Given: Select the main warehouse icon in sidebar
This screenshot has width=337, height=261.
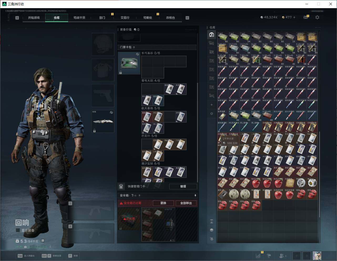Looking at the screenshot, I should click(212, 35).
